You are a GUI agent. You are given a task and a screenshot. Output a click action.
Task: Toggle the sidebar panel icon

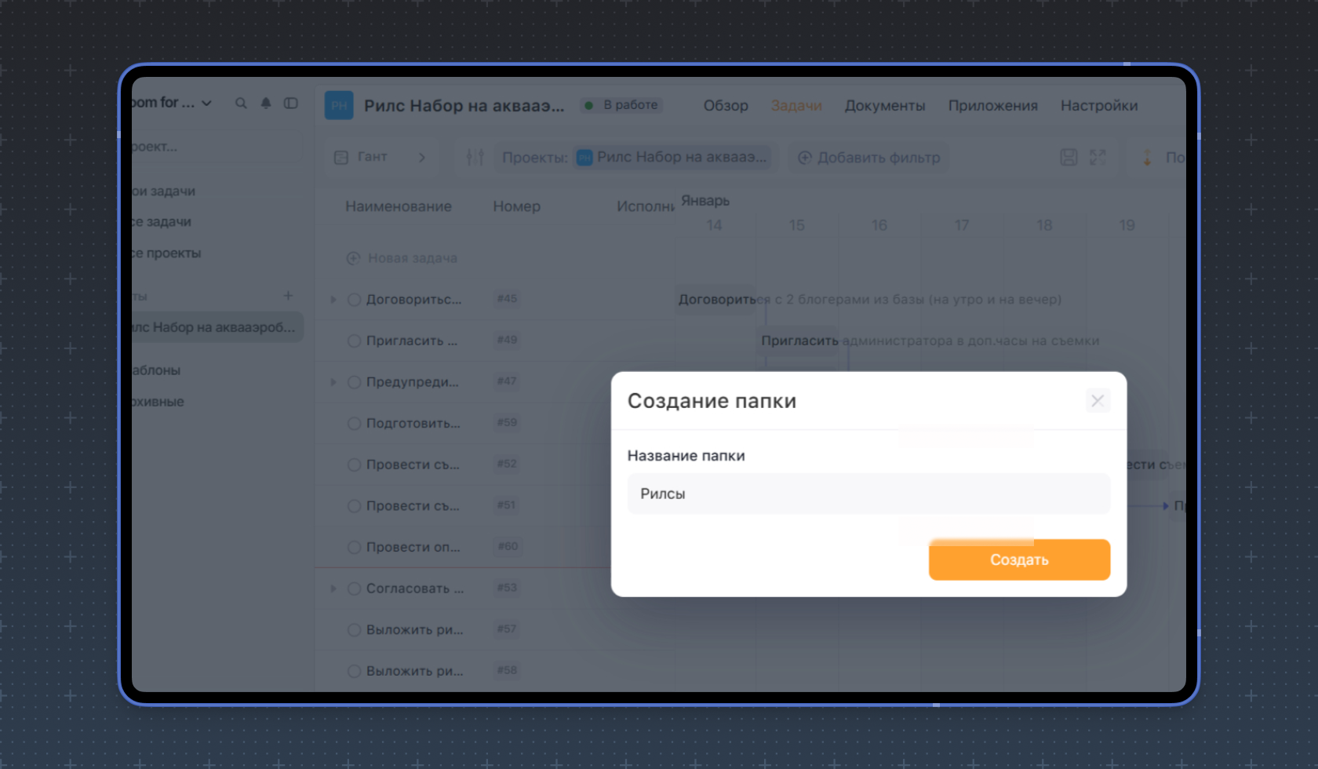click(291, 104)
